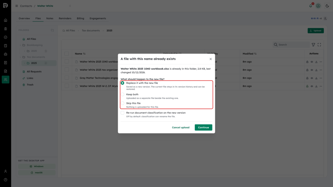Open more options on the 1040 workbook row
This screenshot has width=333, height=187.
(x=321, y=62)
